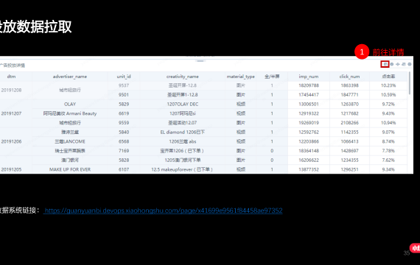Viewport: 420px width, 265px height.
Task: Click click rate value 7.78%
Action: [x=388, y=151]
